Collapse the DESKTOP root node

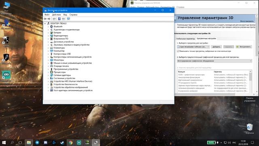tap(45, 24)
